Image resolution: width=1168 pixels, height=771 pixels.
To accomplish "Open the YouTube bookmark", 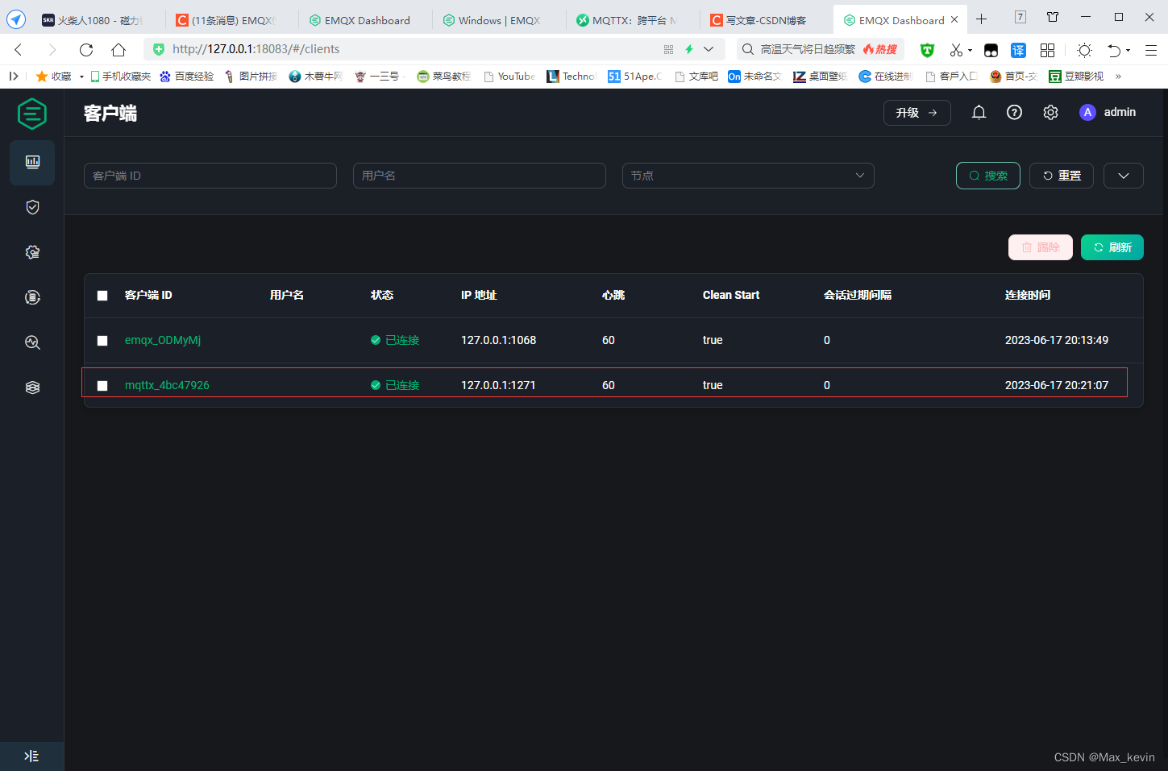I will (x=509, y=77).
